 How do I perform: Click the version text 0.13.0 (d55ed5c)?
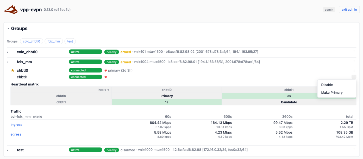click(x=57, y=10)
